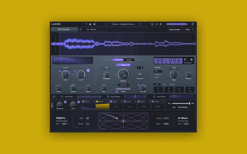The height and width of the screenshot is (154, 247).
Task: Click the 2.16 BPM value field
Action: 123,85
